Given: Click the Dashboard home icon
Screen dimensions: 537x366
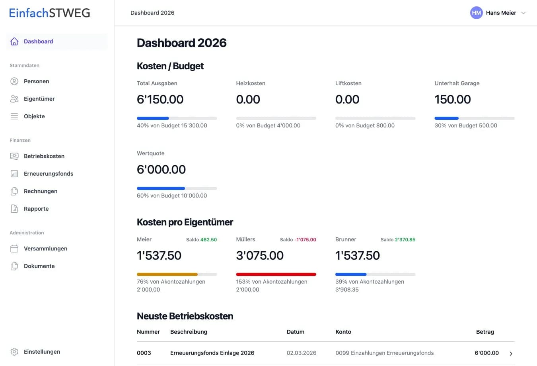Looking at the screenshot, I should pyautogui.click(x=14, y=41).
